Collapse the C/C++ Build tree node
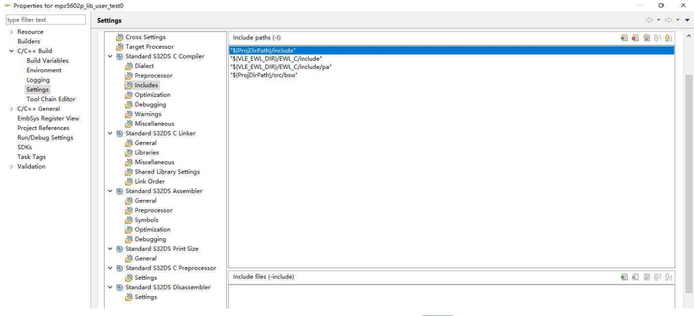The image size is (694, 316). (x=11, y=51)
